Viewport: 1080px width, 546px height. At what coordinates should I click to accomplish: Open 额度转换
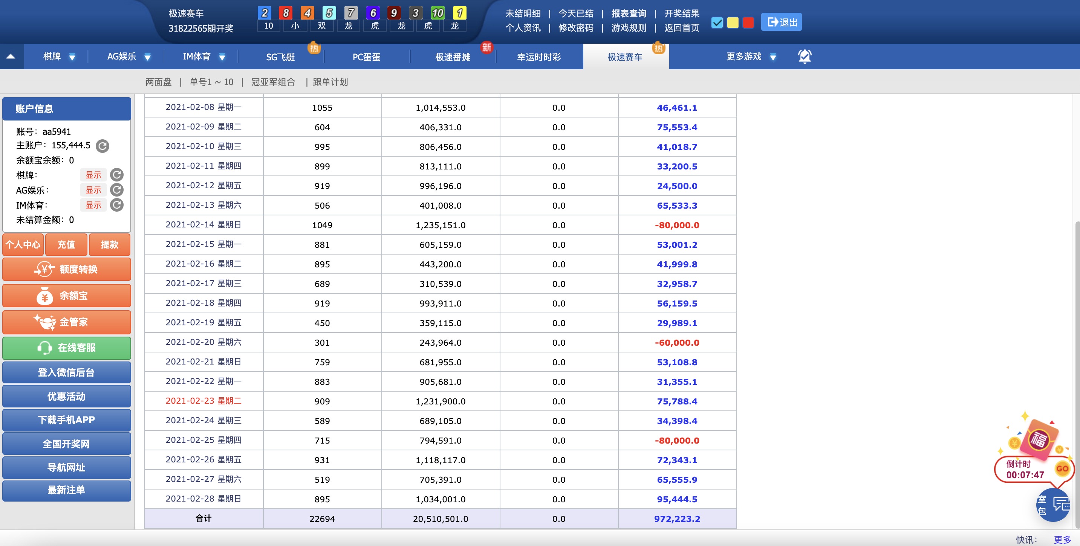[x=67, y=270]
